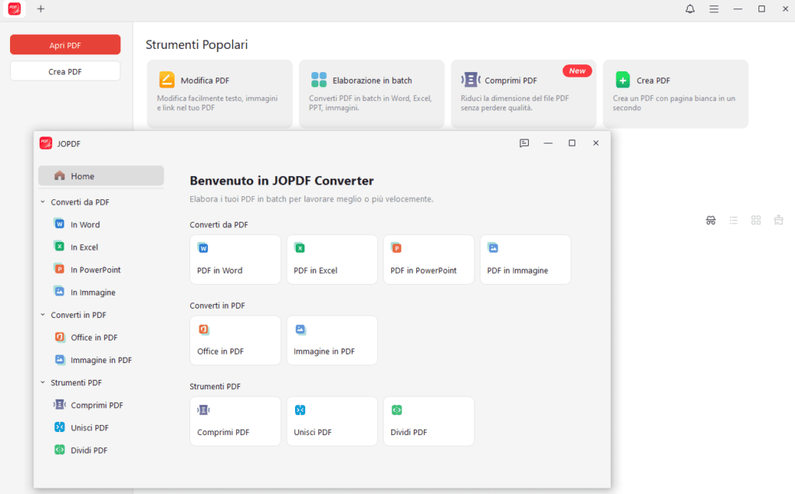Screen dimensions: 795x494
Task: Click PowerPoint icon in PDF in PowerPoint tile
Action: [397, 248]
